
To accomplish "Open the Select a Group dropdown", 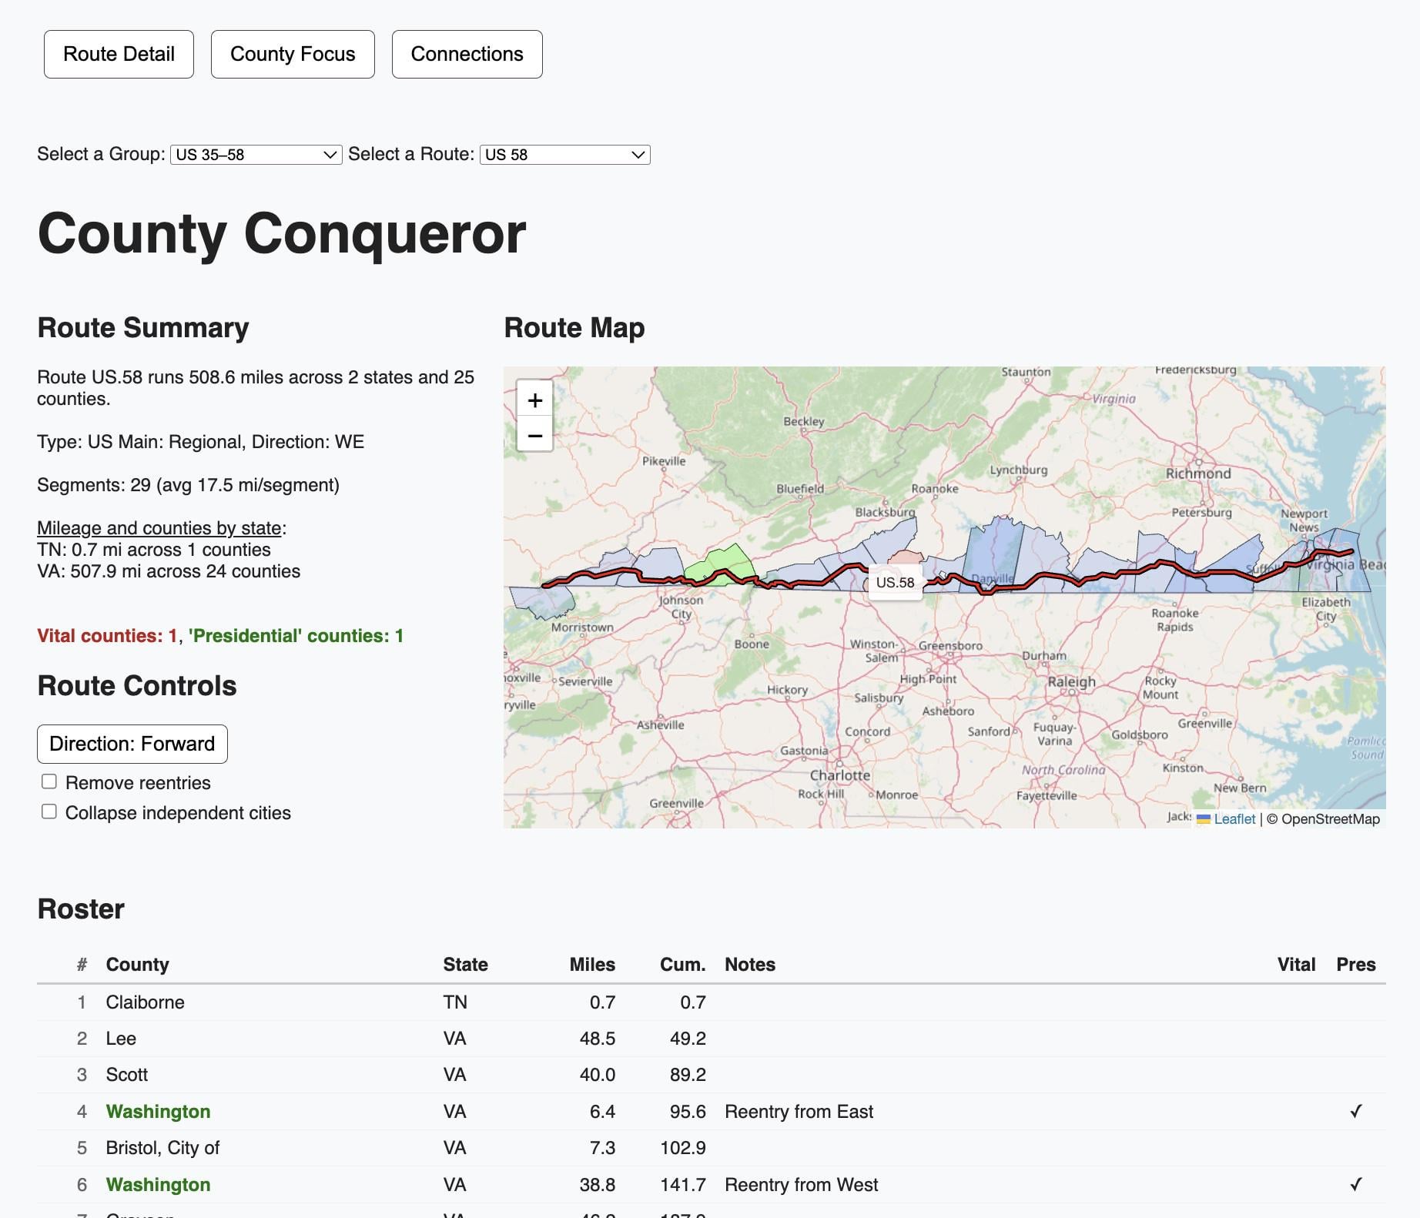I will (256, 155).
